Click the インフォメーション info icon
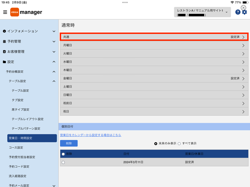The width and height of the screenshot is (250, 187). (4, 31)
